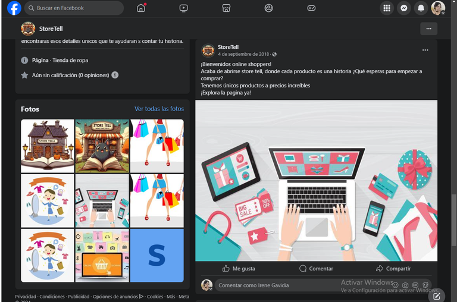
Task: Open Publicidad footer link
Action: [x=79, y=297]
